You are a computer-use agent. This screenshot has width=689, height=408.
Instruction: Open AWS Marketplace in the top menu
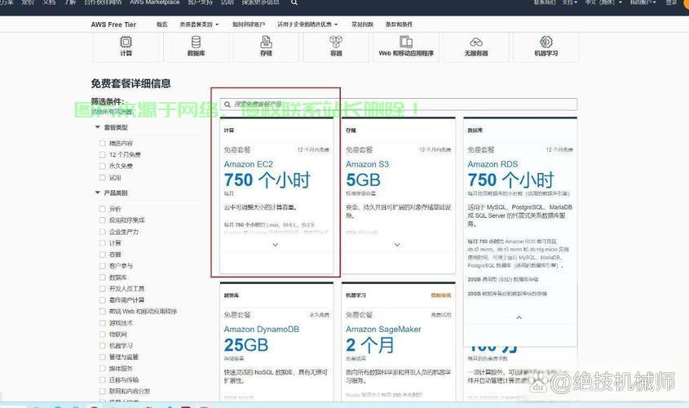(x=155, y=2)
